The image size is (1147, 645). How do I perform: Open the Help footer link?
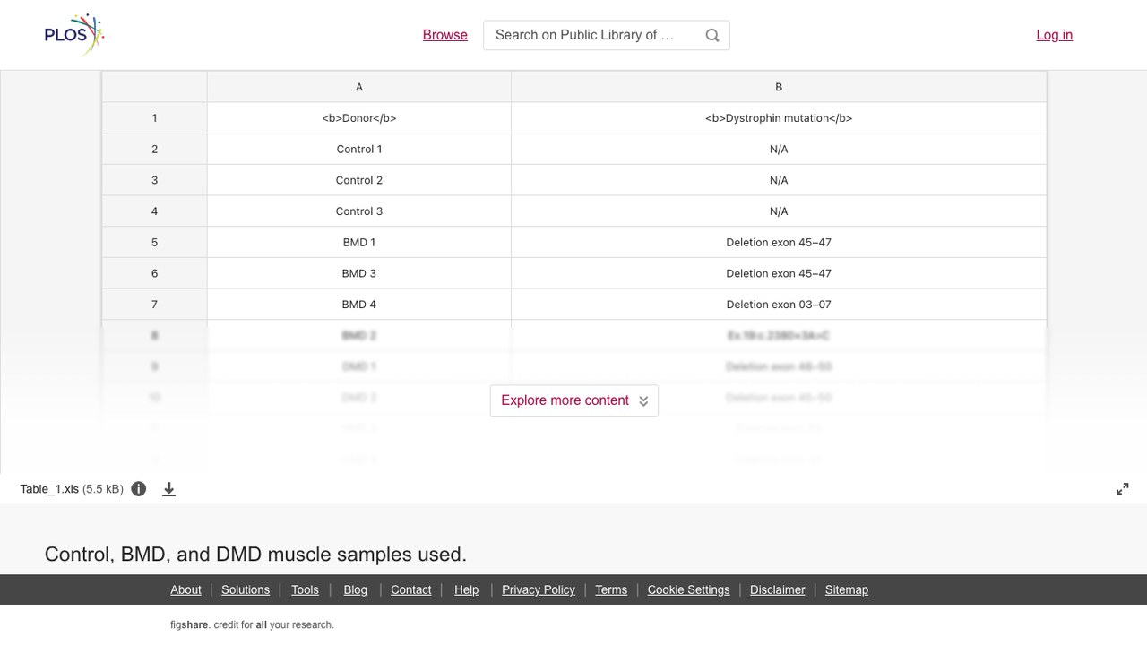(x=467, y=589)
